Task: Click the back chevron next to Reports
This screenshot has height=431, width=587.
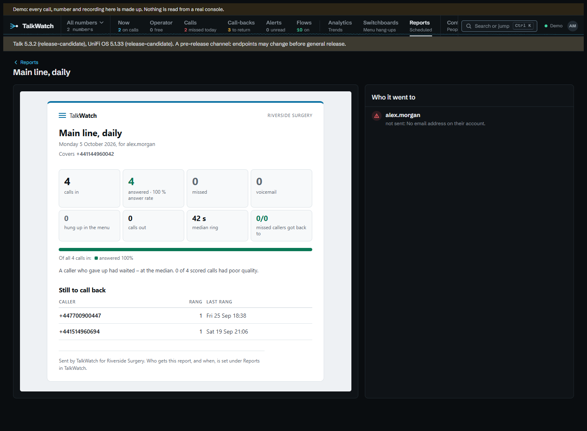Action: coord(16,62)
